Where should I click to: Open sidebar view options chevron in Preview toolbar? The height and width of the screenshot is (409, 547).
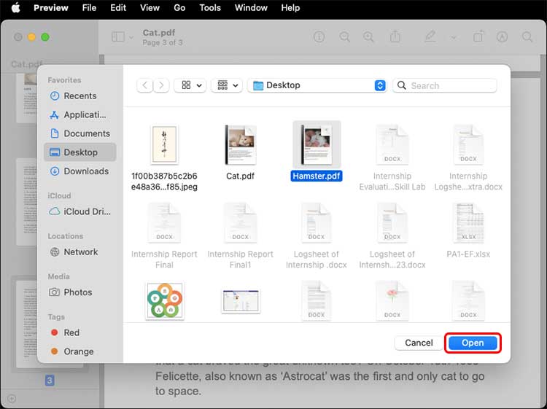pyautogui.click(x=131, y=37)
